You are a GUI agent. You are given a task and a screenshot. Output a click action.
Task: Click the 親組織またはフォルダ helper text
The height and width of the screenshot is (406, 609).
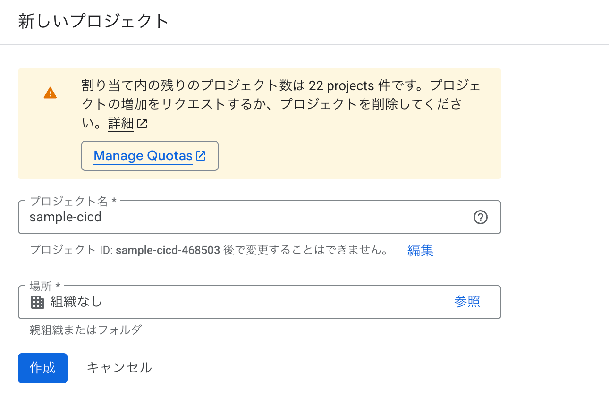tap(85, 330)
